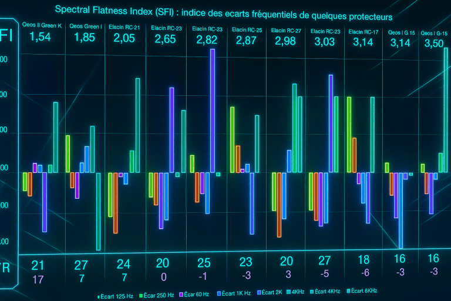The width and height of the screenshot is (451, 301).
Task: Select the SFI value 2,87
Action: [x=246, y=41]
